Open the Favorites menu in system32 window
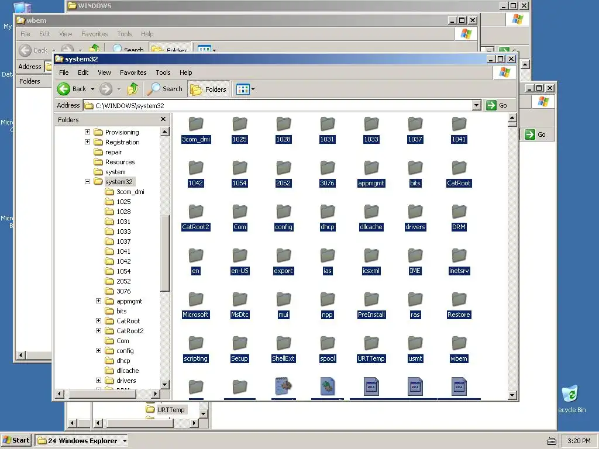The image size is (599, 449). 133,72
